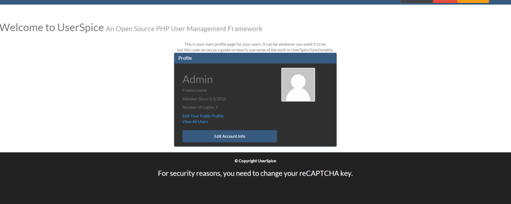The width and height of the screenshot is (511, 204).
Task: Open the Edit Your Public Profile link
Action: pos(203,116)
